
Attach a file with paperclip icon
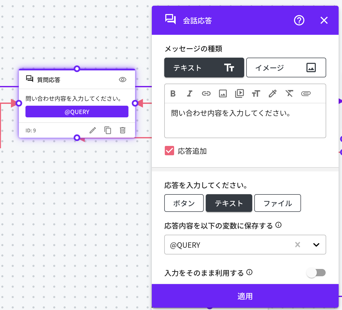[x=306, y=93]
